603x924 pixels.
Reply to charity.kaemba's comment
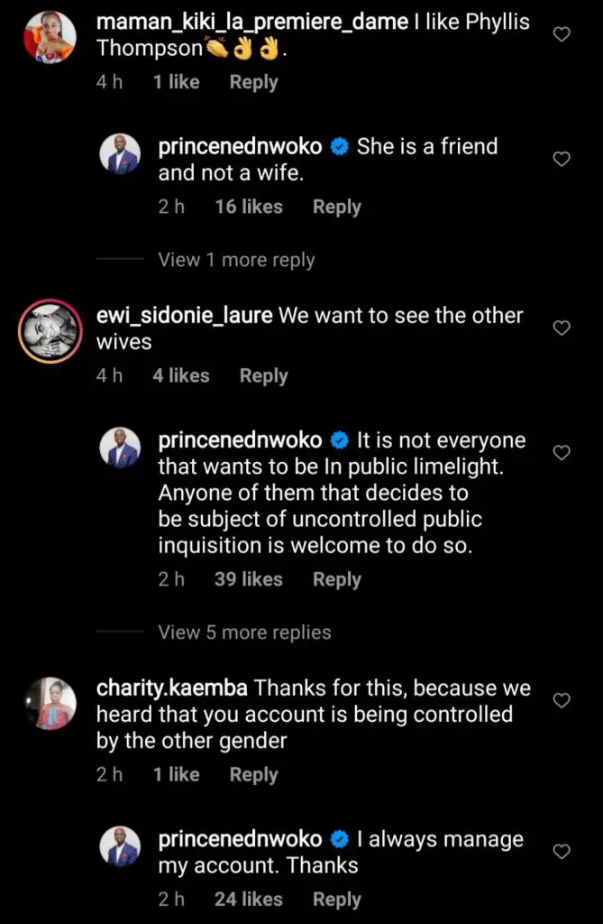pos(253,774)
